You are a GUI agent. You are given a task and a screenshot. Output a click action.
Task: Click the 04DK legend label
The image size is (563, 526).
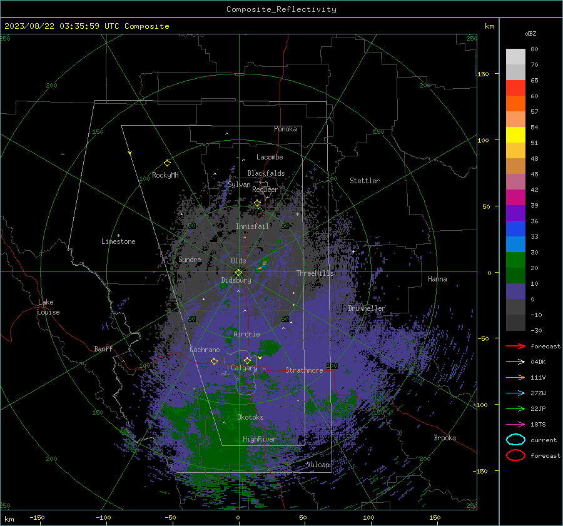point(538,362)
